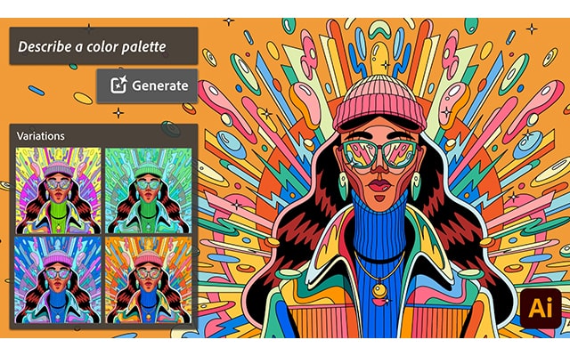Select the gold pendant on the necklace
The height and width of the screenshot is (356, 570).
(379, 290)
